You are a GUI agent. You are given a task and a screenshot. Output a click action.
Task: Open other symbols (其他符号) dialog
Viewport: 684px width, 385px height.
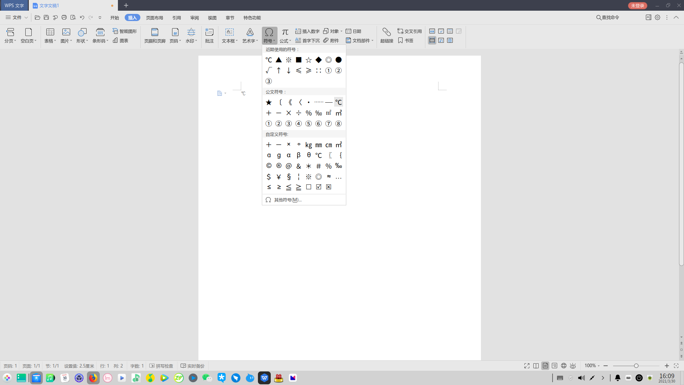287,200
